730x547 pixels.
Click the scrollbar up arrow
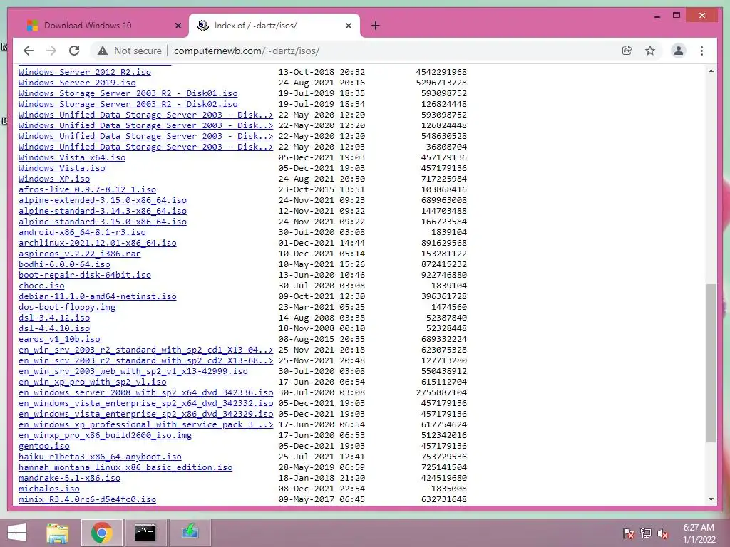click(x=711, y=71)
